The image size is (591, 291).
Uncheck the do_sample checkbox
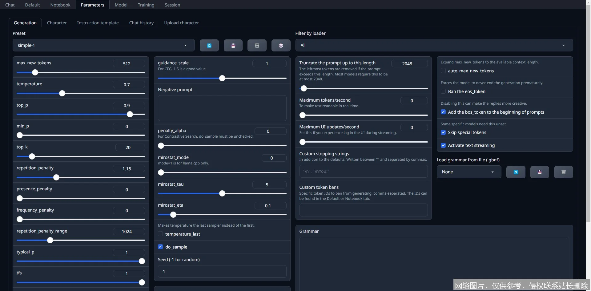pos(160,247)
